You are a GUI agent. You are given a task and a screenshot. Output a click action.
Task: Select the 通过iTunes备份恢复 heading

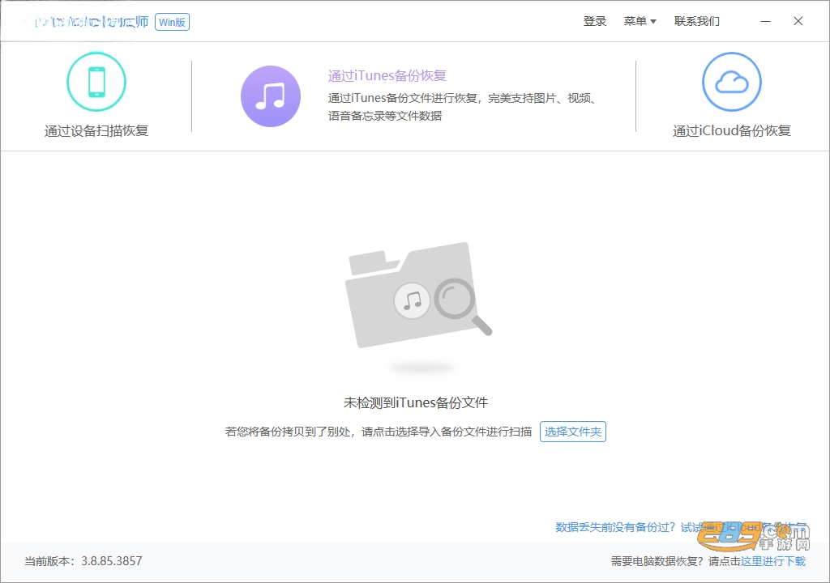pyautogui.click(x=387, y=75)
